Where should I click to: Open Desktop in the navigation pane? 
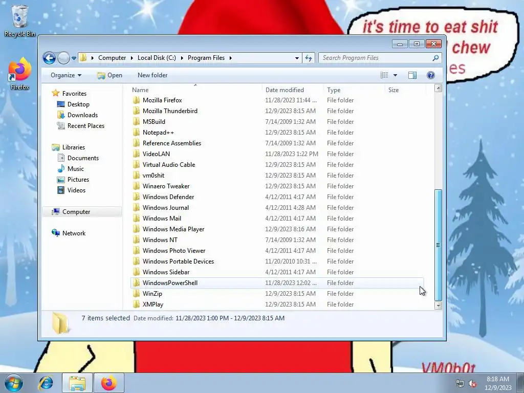click(x=78, y=104)
